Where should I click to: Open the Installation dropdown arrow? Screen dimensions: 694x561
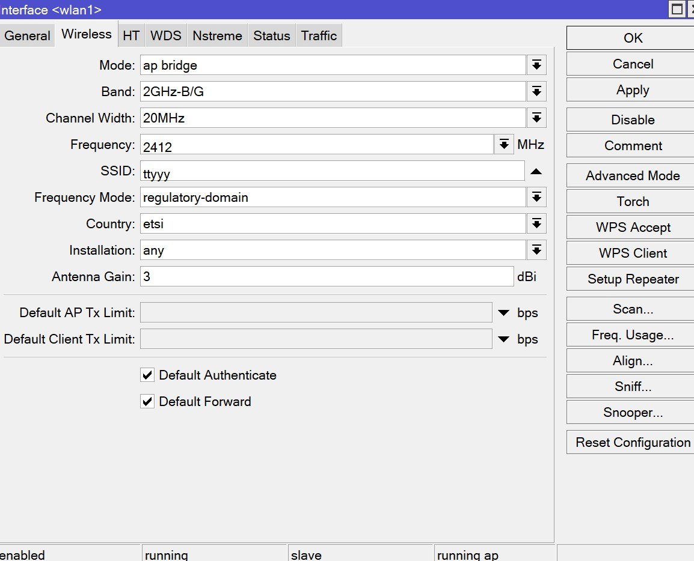(536, 250)
